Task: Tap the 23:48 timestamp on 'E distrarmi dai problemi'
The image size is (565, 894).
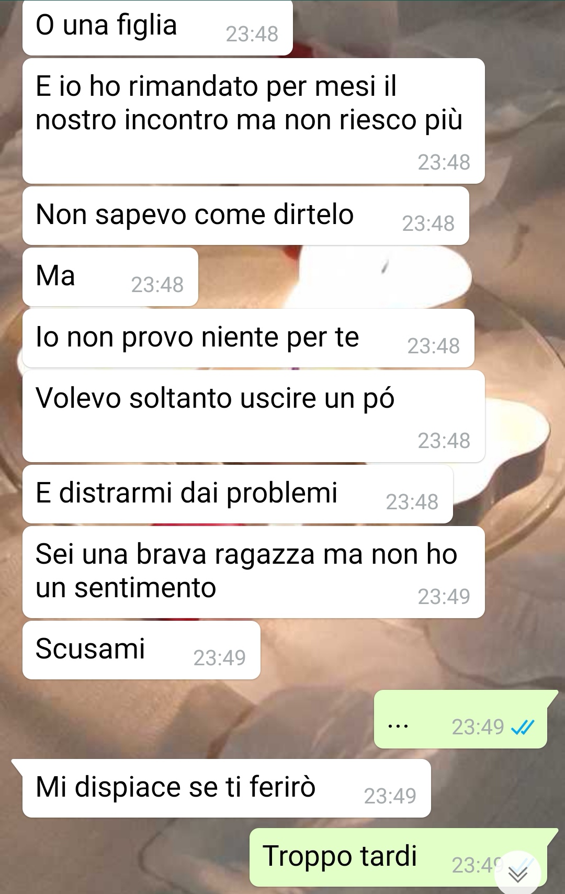Action: tap(412, 502)
